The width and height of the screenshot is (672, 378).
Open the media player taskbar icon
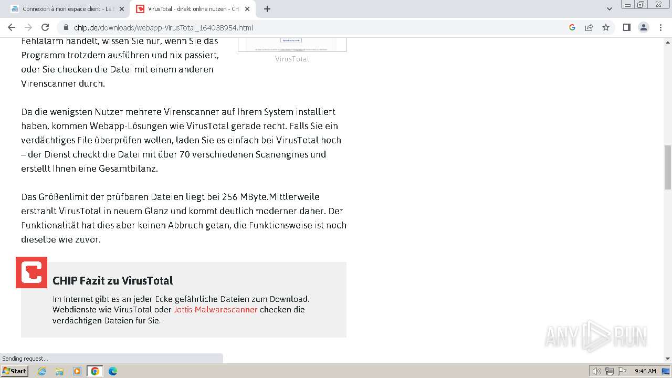[x=77, y=371]
